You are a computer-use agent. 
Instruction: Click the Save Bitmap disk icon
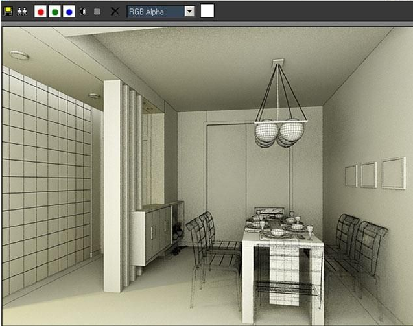8,12
